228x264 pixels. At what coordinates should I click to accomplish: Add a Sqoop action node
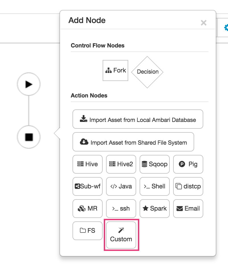point(154,164)
